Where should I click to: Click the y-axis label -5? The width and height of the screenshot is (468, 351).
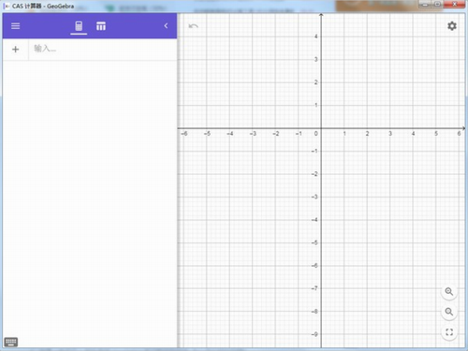point(314,242)
